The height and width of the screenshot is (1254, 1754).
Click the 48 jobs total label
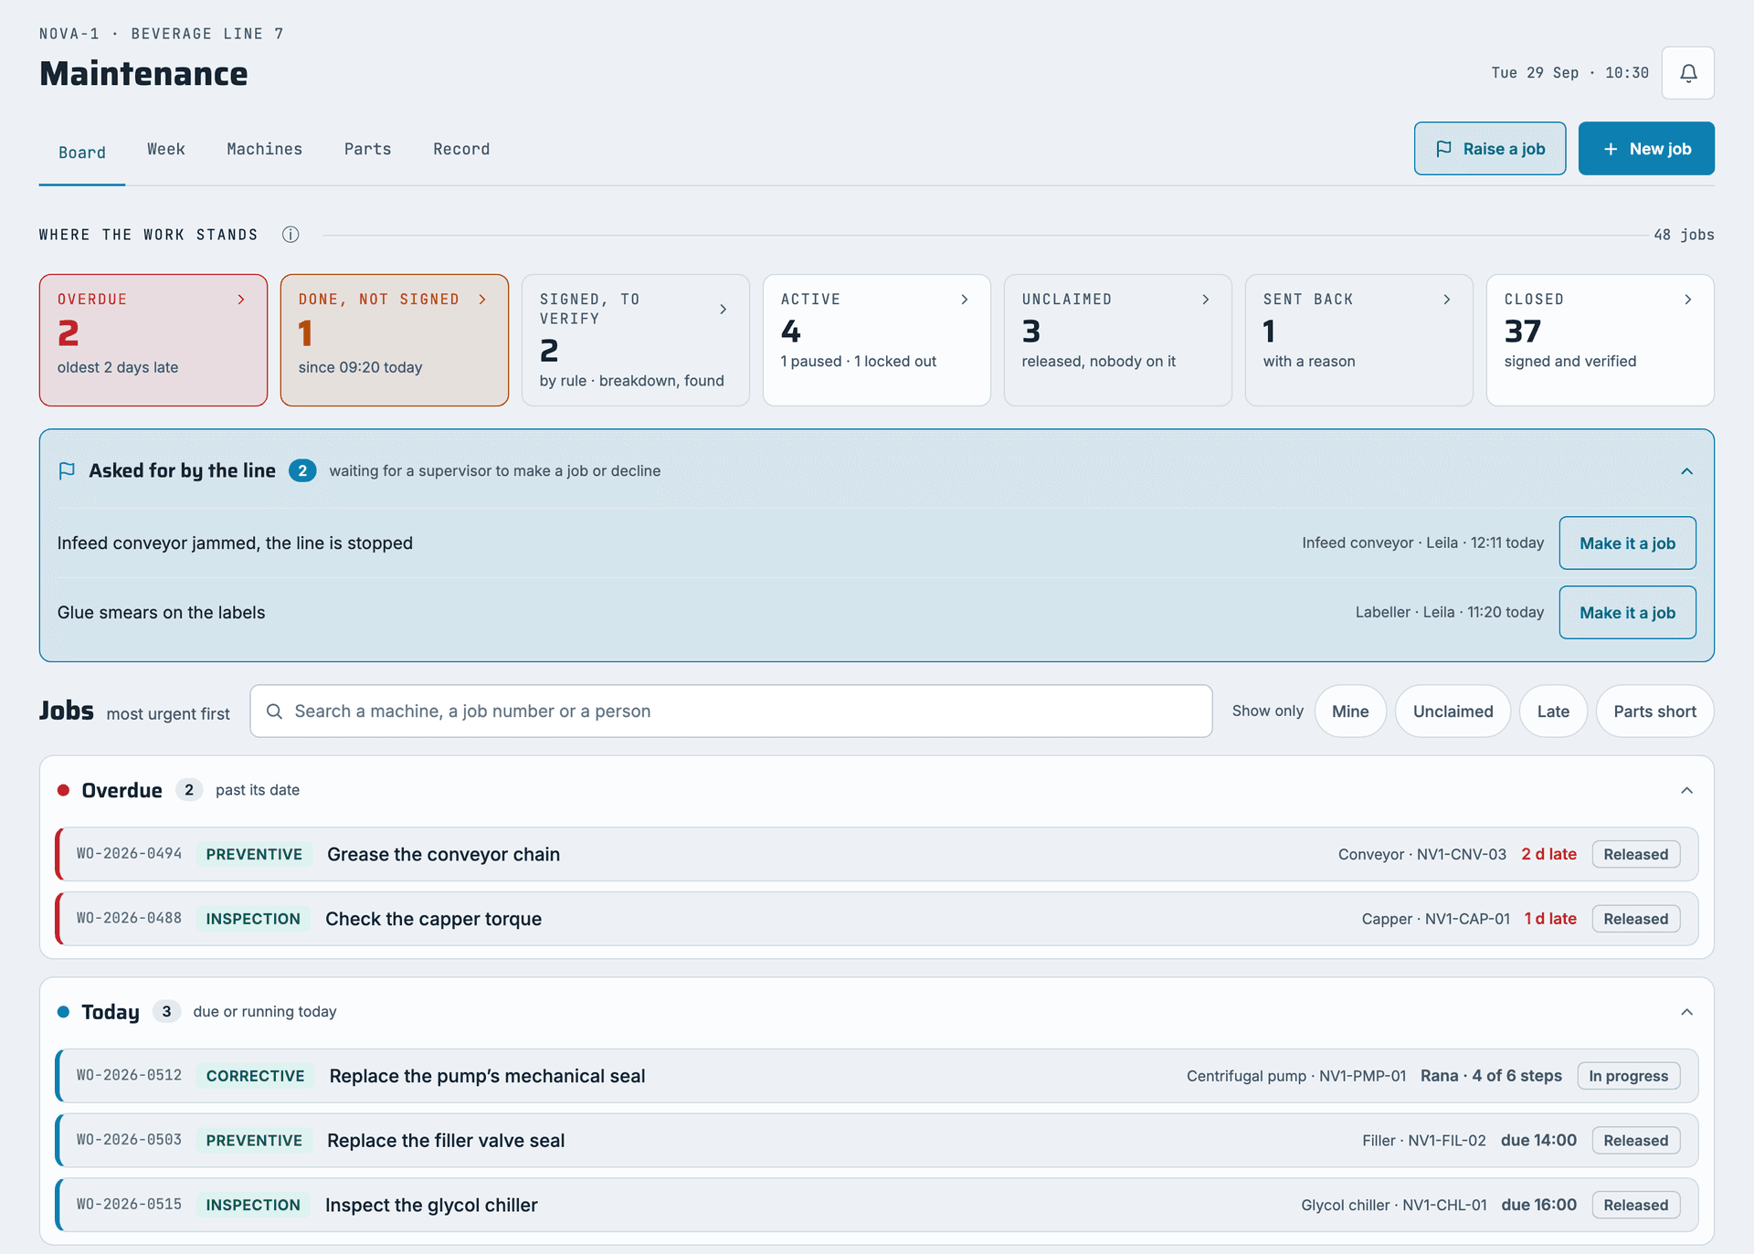pyautogui.click(x=1684, y=235)
